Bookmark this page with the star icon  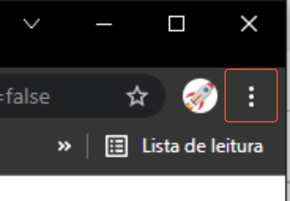click(137, 96)
